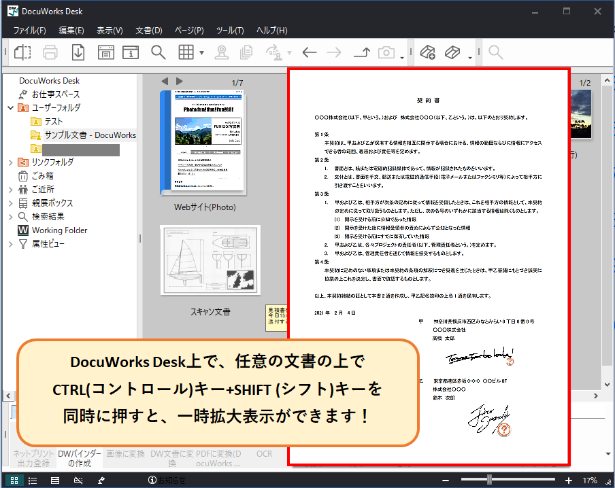This screenshot has width=615, height=488.
Task: Click the grid thumbnail view icon
Action: click(186, 52)
